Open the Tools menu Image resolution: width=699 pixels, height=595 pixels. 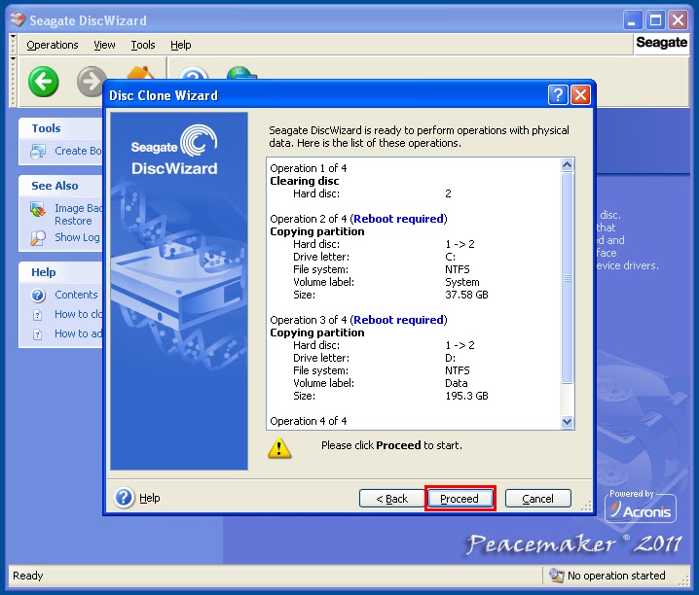(143, 45)
